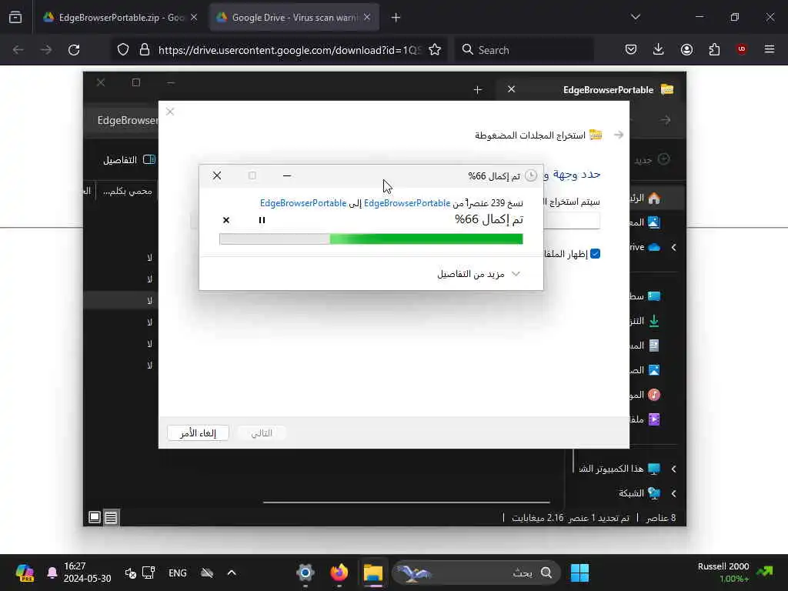Expand 'هذا الكمبيوتر' This PC node
Viewport: 788px width, 591px height.
(x=674, y=469)
